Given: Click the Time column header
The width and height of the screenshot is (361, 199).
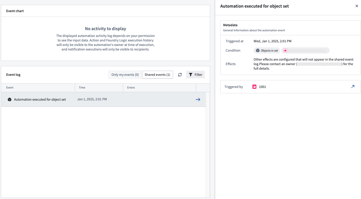Looking at the screenshot, I should point(82,88).
